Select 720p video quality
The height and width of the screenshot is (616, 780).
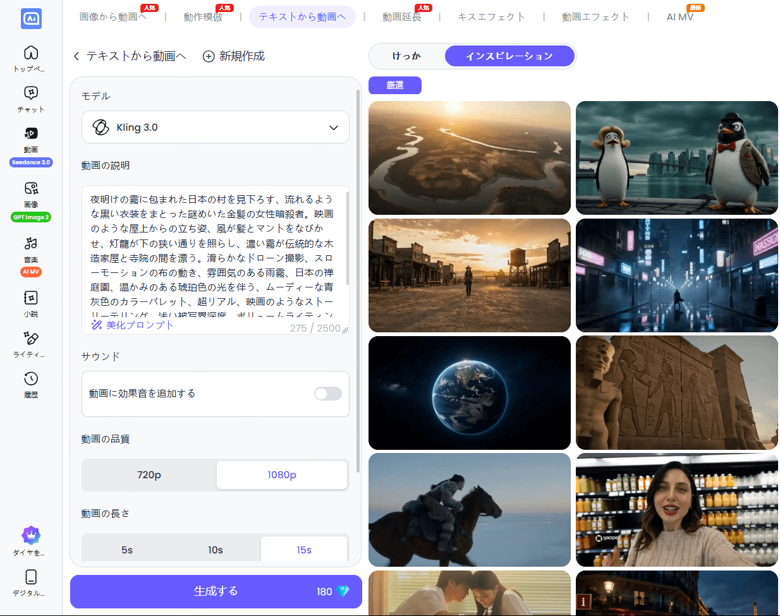coord(149,475)
